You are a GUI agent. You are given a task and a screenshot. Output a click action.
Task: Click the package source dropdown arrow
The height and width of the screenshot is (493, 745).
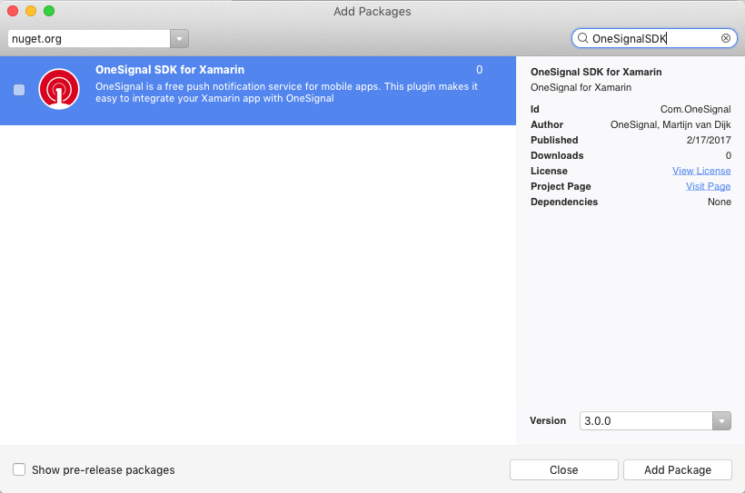pyautogui.click(x=180, y=39)
